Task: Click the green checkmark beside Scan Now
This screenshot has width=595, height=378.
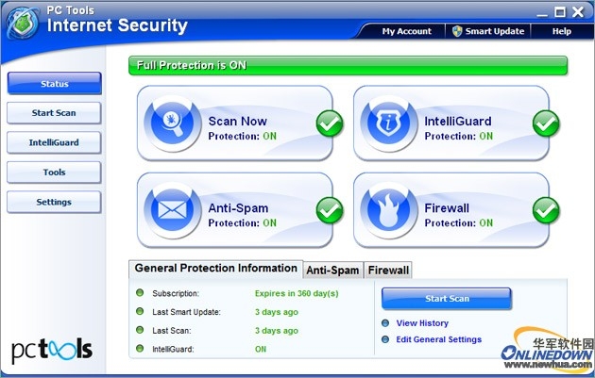Action: pos(330,123)
